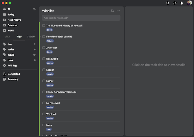Click the Add Tag plus icon

click(x=4, y=65)
